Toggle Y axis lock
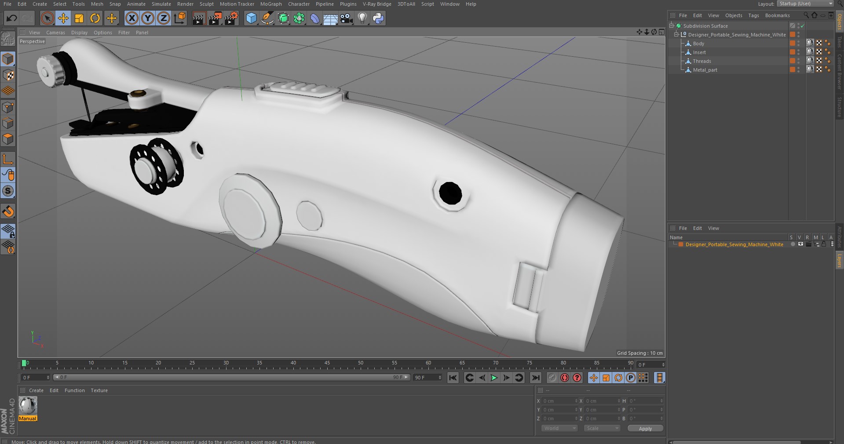Screen dimensions: 844x444 148,18
